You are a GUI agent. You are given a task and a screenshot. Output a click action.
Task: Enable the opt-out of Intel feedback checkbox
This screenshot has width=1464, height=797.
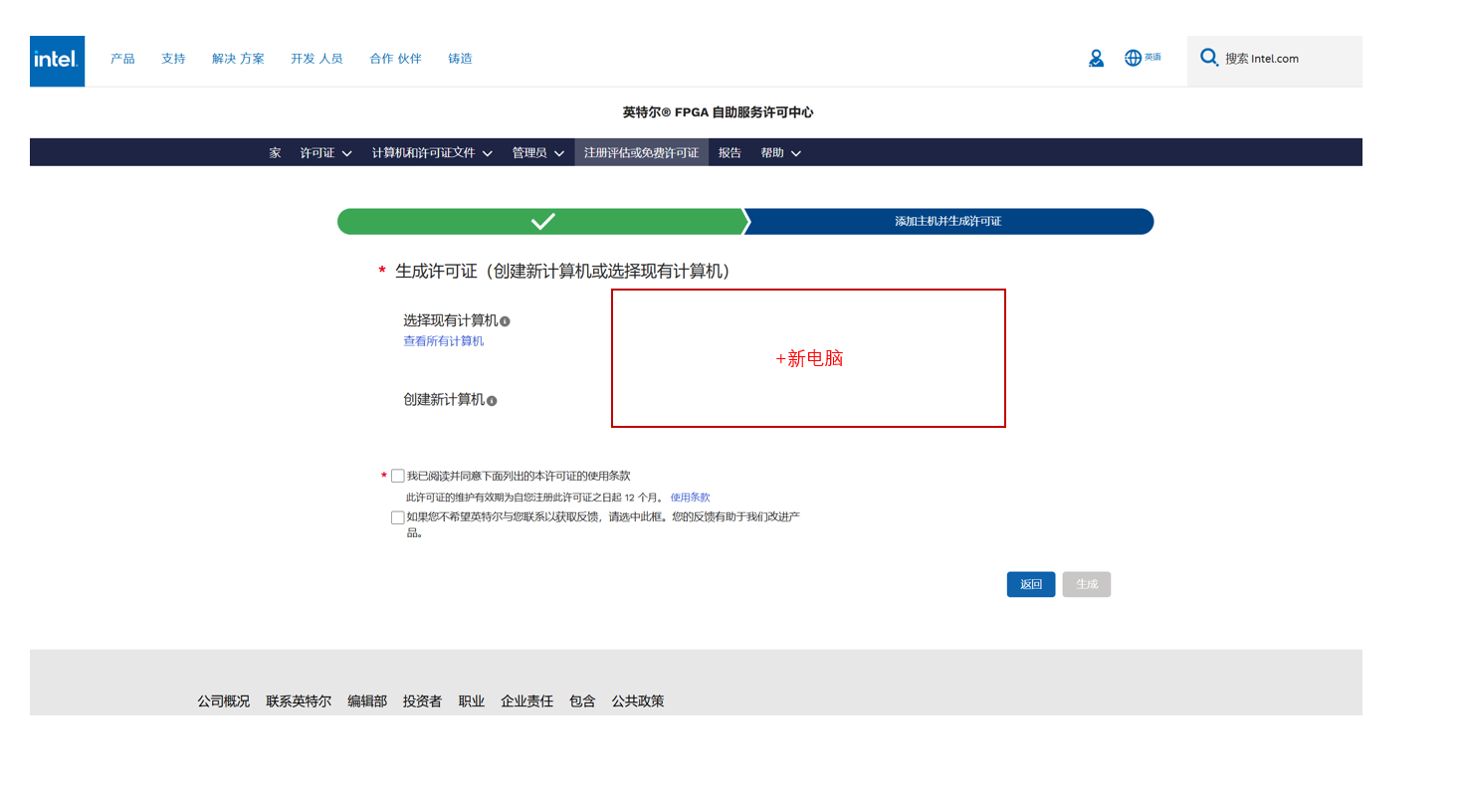pos(397,516)
